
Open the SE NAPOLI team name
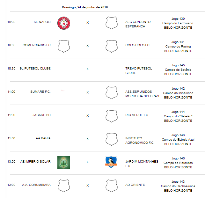(42, 22)
